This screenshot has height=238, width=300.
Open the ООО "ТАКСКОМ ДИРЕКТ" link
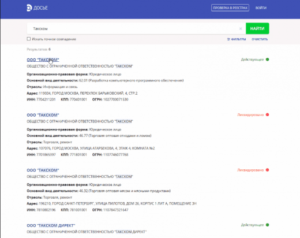tap(51, 225)
